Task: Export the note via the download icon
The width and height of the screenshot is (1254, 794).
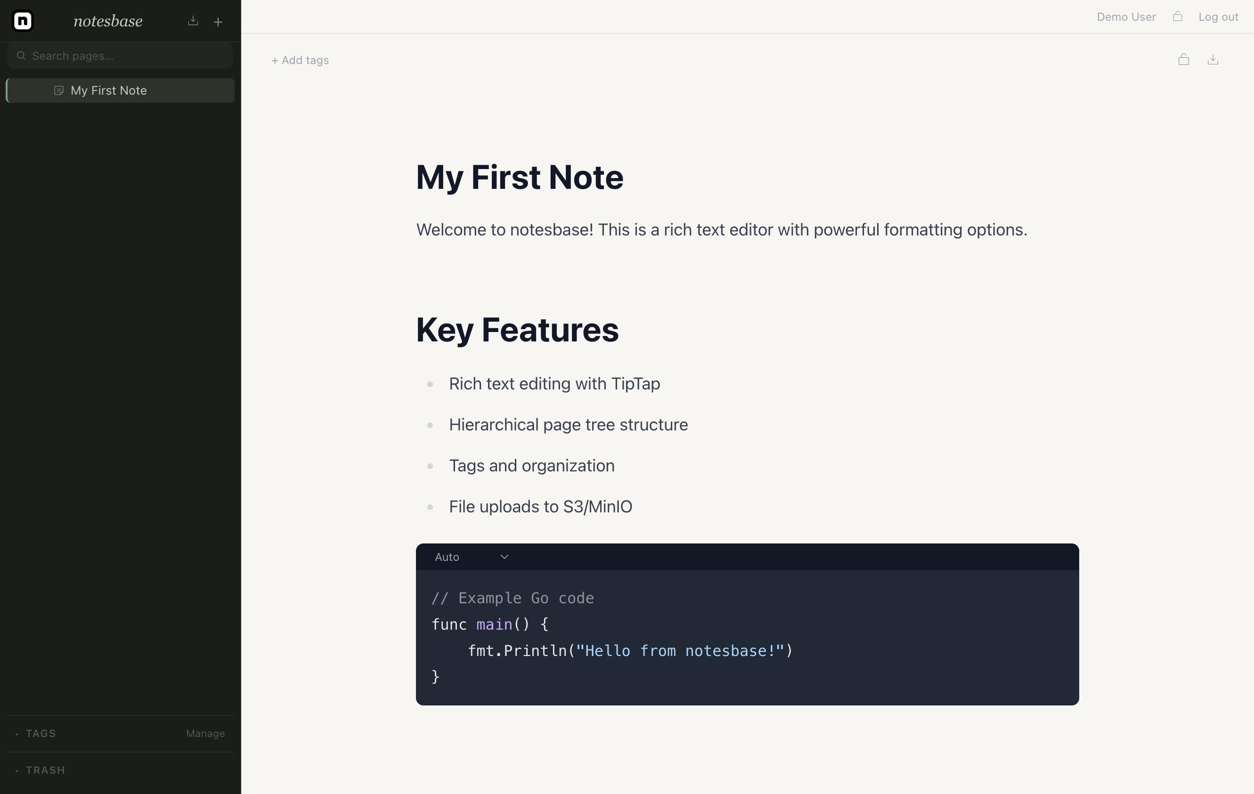Action: tap(1213, 59)
